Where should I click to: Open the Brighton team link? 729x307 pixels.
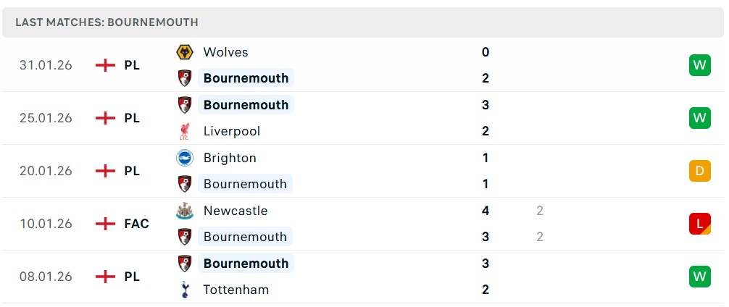pyautogui.click(x=230, y=158)
